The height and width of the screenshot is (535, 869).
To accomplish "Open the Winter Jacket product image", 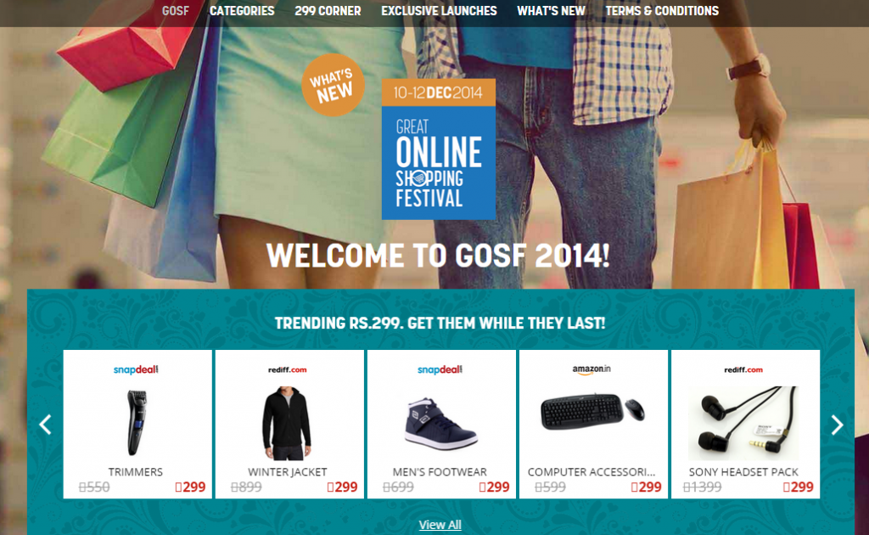I will pyautogui.click(x=287, y=424).
